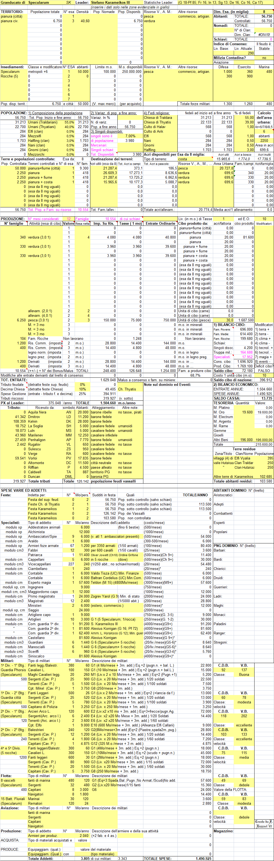This screenshot has height=861, width=274.
Task: Select the 'Rifflian' tributary cell
Action: tap(33, 468)
